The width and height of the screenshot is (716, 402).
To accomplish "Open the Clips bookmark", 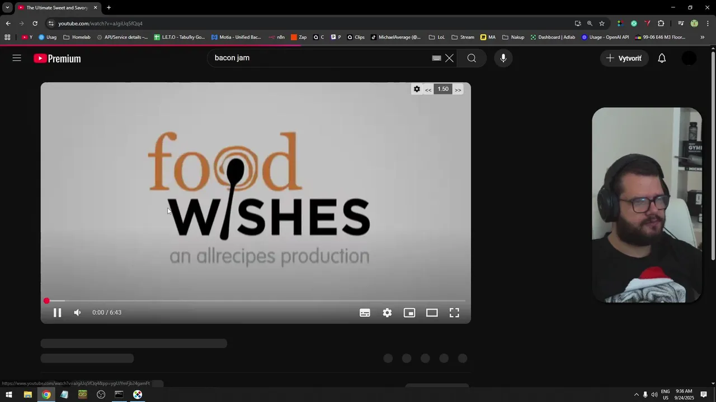I will click(356, 37).
